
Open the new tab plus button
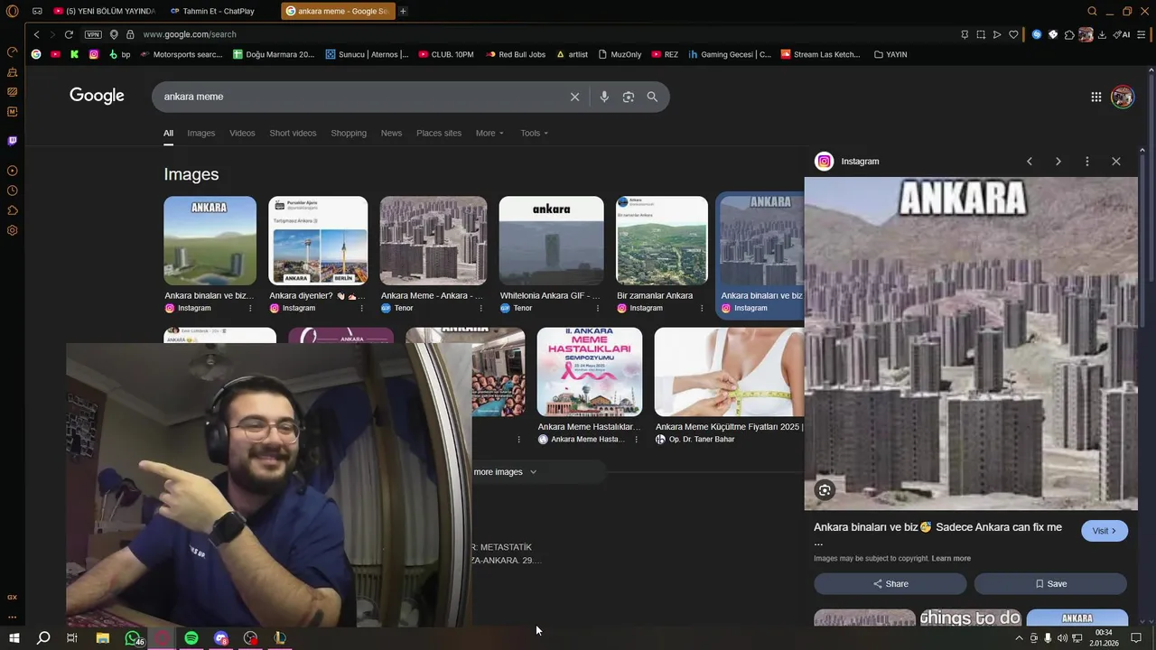[403, 11]
